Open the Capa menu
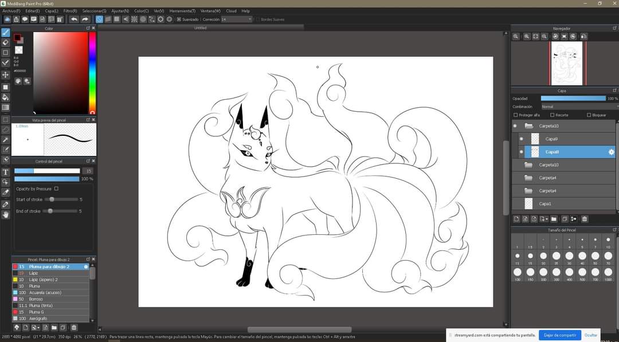 tap(52, 11)
